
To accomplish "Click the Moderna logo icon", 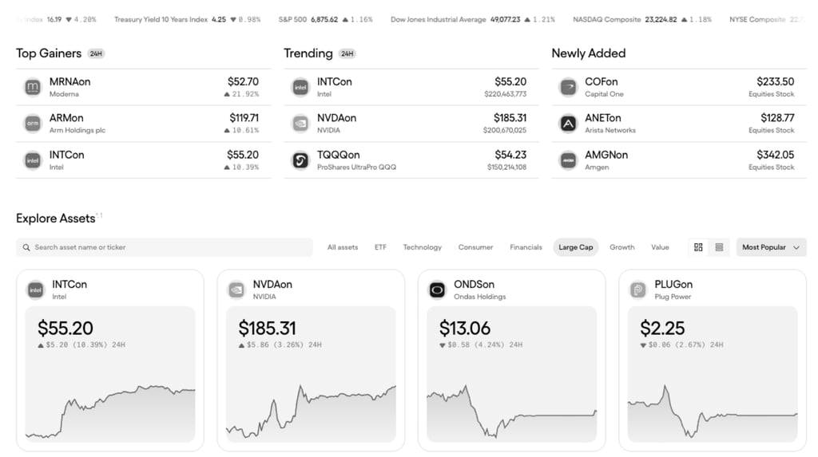I will 33,87.
